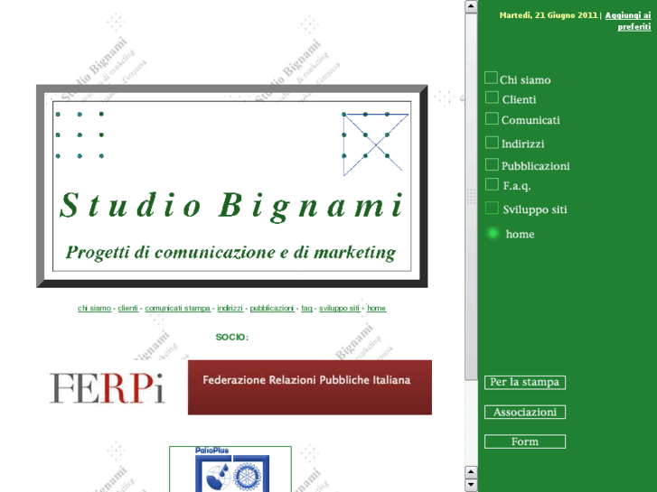The height and width of the screenshot is (492, 657).
Task: Click the solved nine-dots puzzle graphic
Action: [375, 144]
